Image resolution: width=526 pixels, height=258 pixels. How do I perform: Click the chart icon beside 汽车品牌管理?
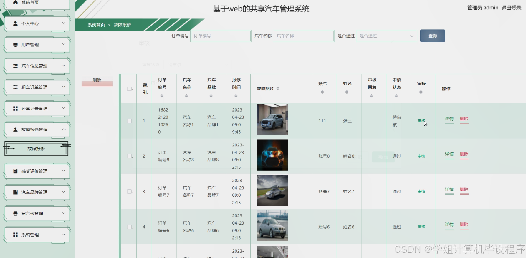15,192
